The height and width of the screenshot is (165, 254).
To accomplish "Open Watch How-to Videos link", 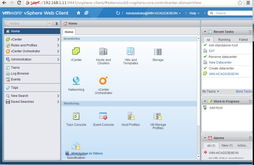I will point(87,153).
